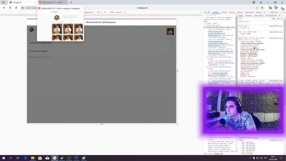
Task: Click the first photo in tab preview grid
Action: pos(57,29)
